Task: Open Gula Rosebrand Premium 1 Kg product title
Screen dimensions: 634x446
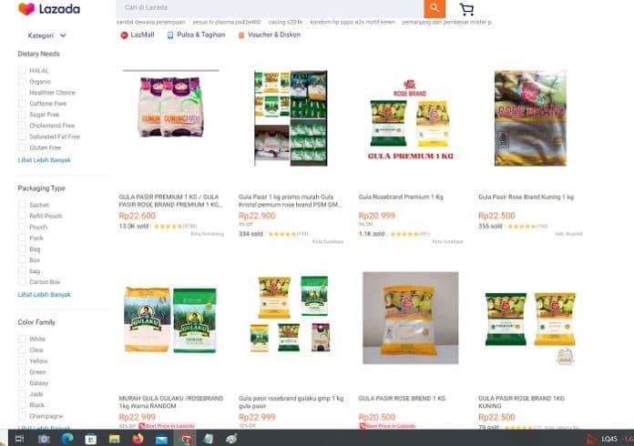Action: 401,197
